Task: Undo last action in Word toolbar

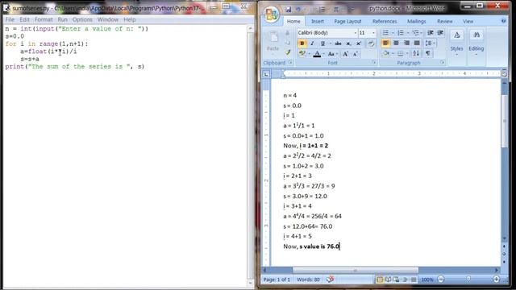Action: click(x=298, y=10)
